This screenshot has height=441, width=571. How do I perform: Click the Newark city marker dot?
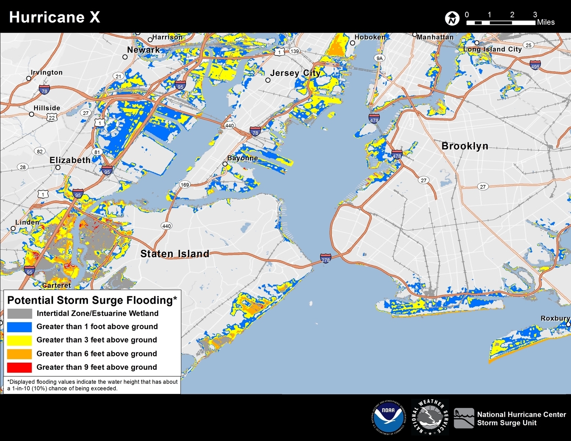[125, 57]
